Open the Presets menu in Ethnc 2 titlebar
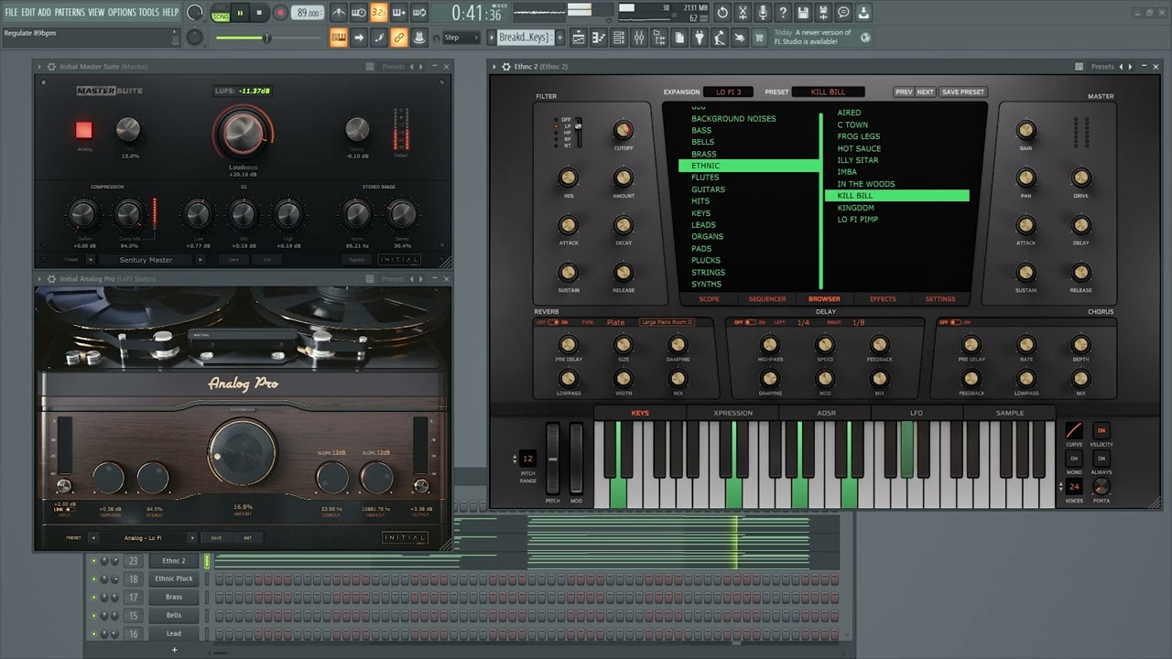This screenshot has width=1172, height=659. (x=1102, y=67)
